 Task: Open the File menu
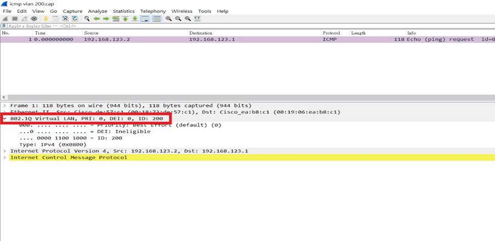pyautogui.click(x=7, y=11)
